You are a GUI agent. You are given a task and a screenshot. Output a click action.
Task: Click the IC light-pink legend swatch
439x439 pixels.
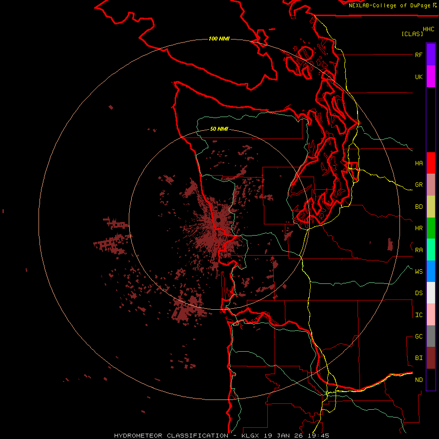click(431, 315)
